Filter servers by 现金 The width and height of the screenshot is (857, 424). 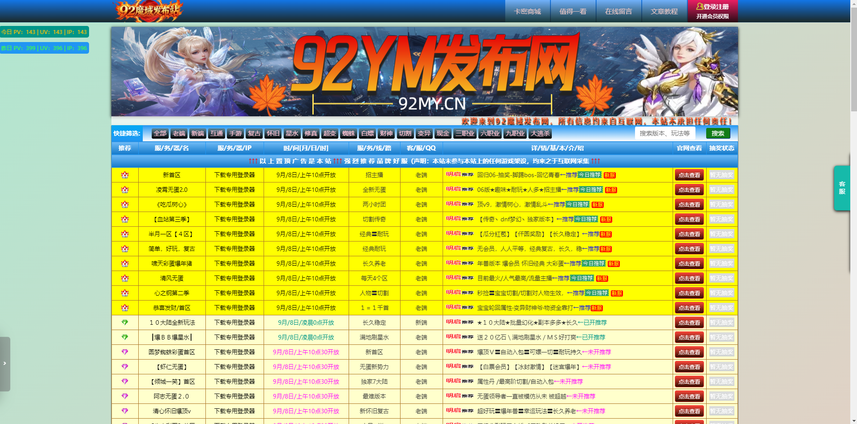[x=443, y=133]
